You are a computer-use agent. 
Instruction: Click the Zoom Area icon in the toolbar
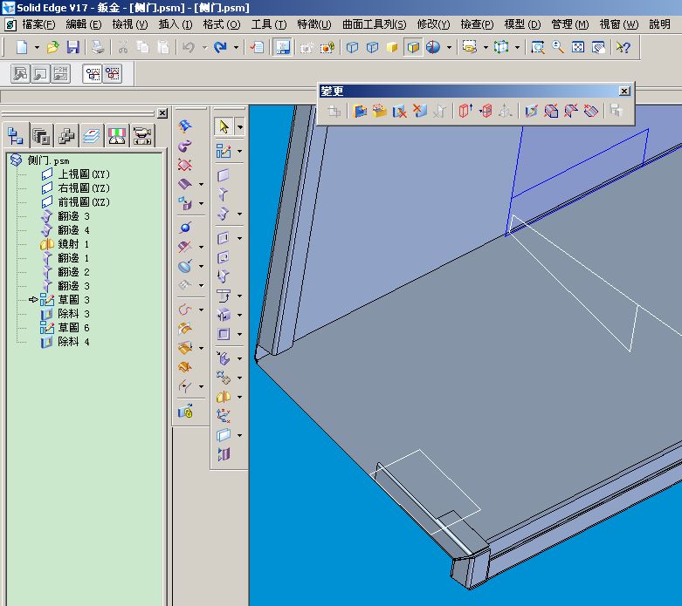[538, 47]
